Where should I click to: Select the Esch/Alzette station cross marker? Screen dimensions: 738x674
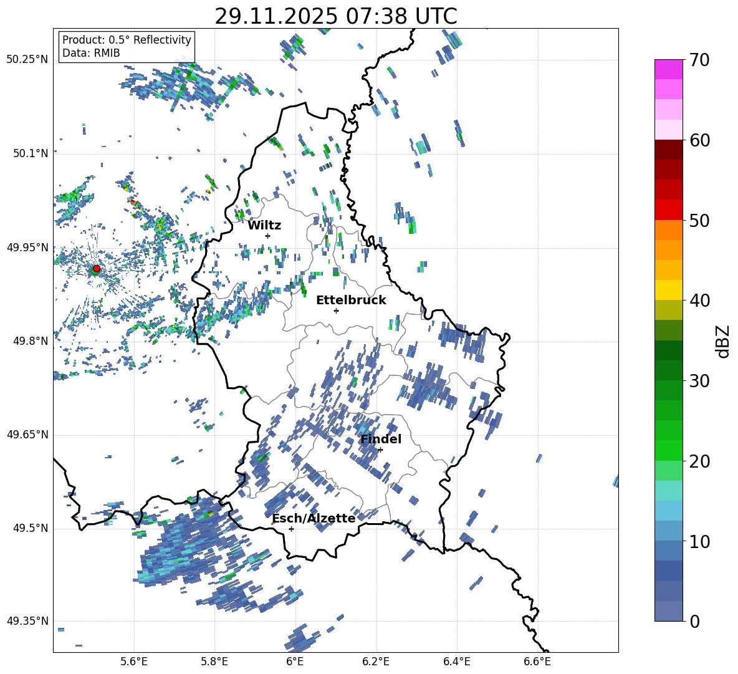[291, 529]
